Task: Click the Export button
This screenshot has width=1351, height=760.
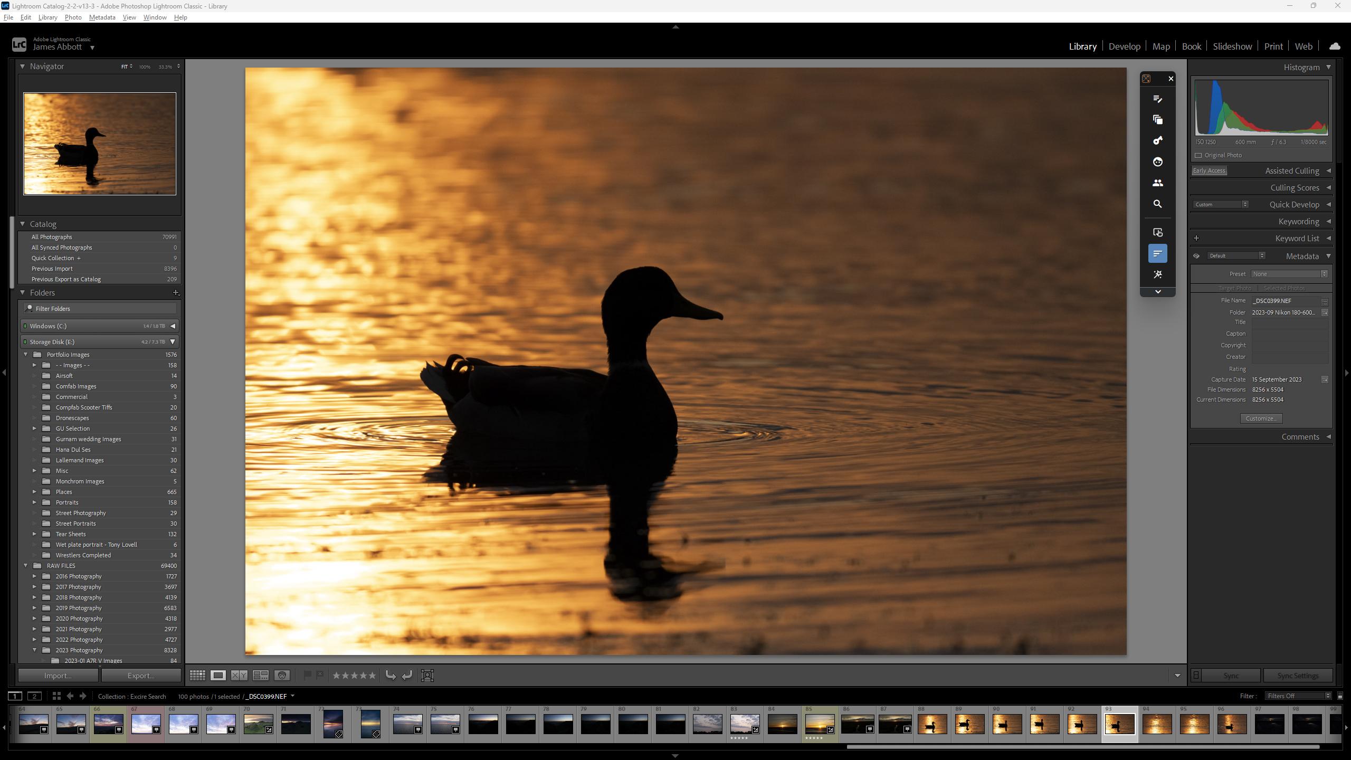Action: pos(141,676)
